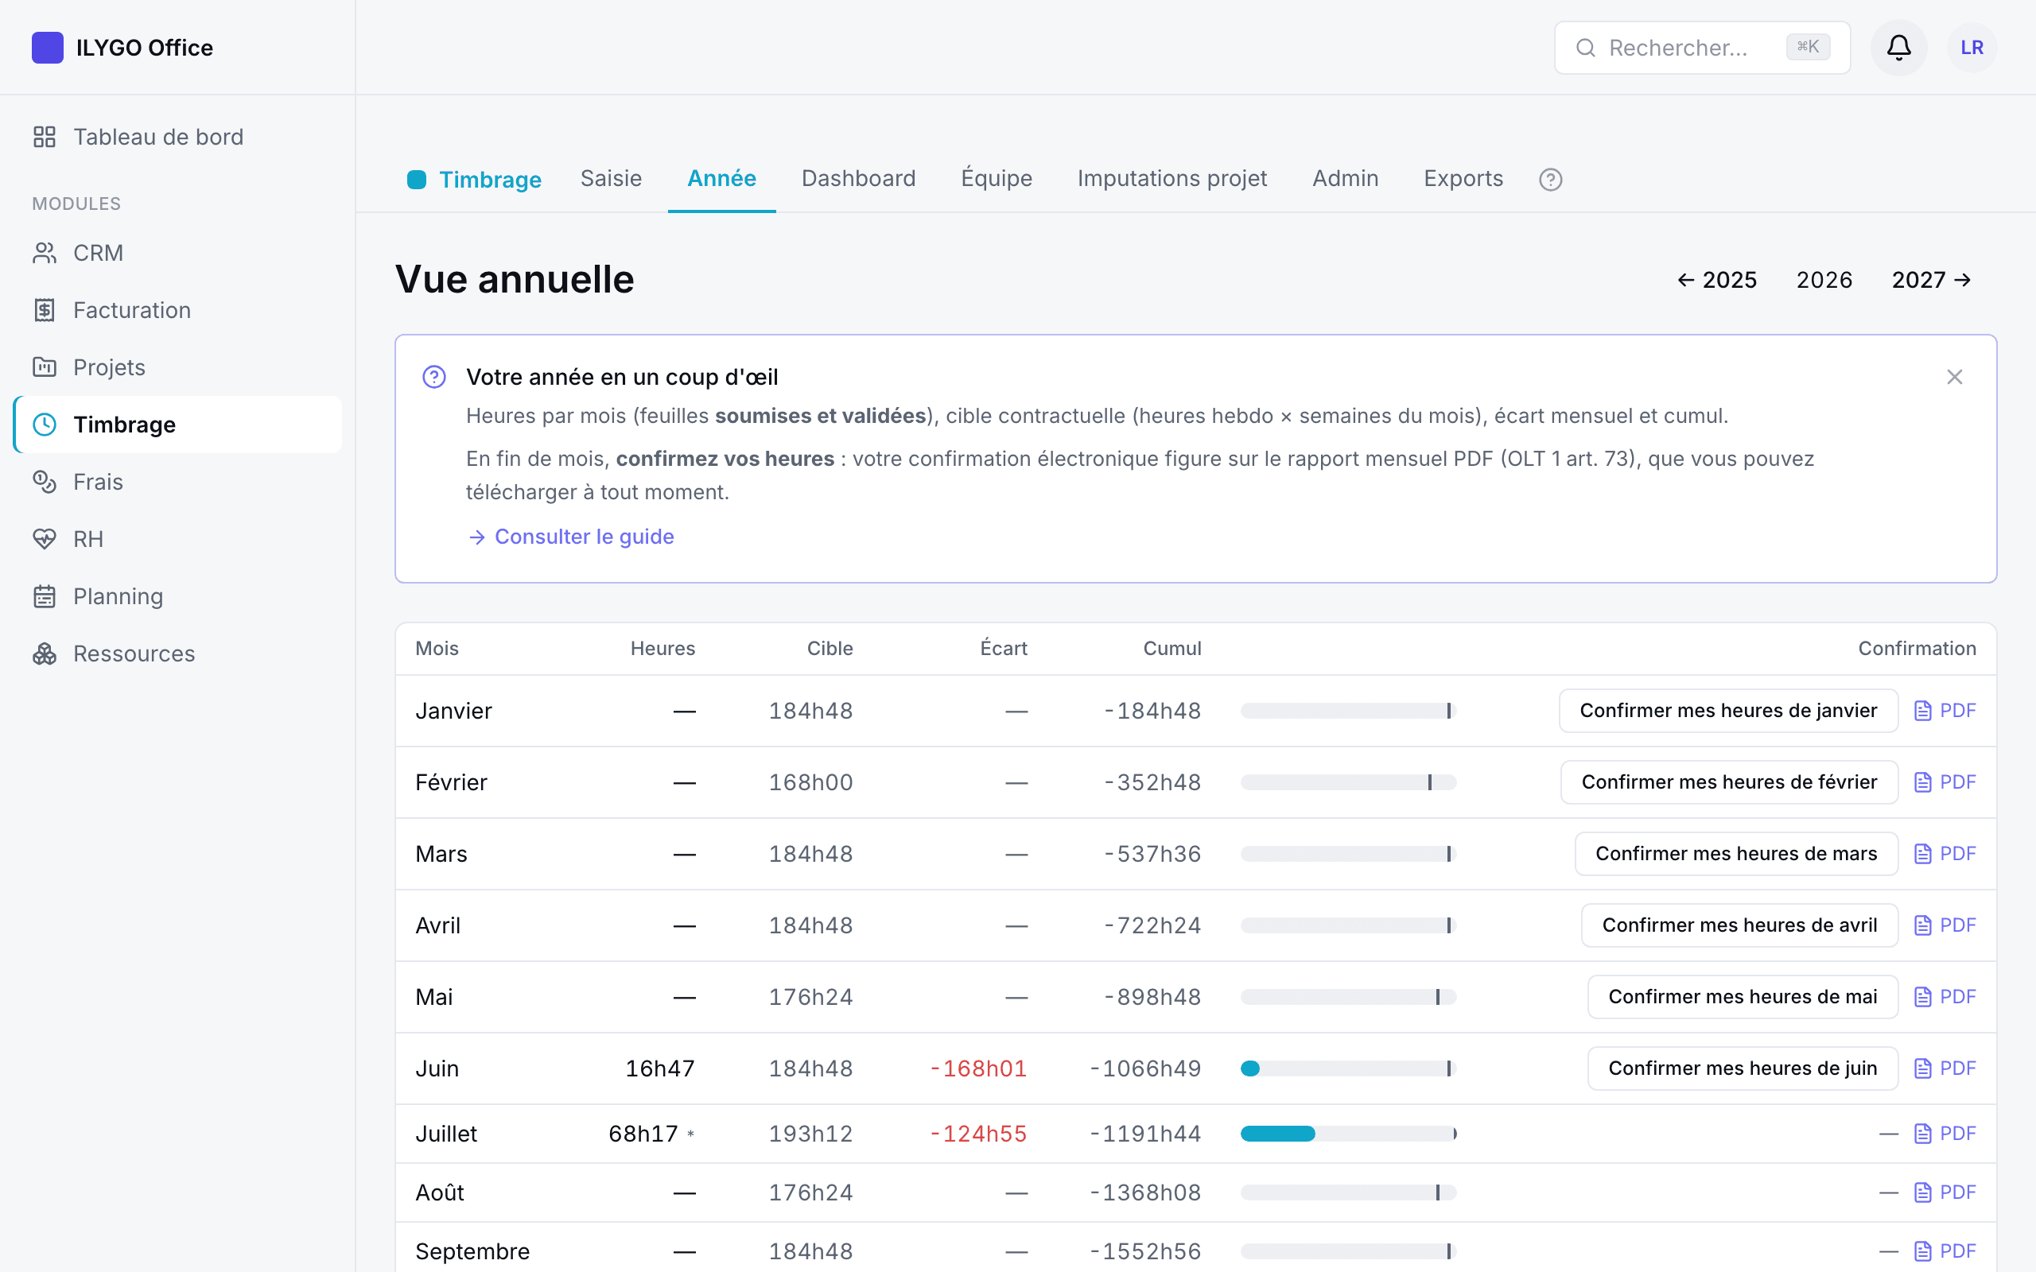Click the Juillet écart value -124h55
Screen dimensions: 2036x1272
tap(978, 1134)
